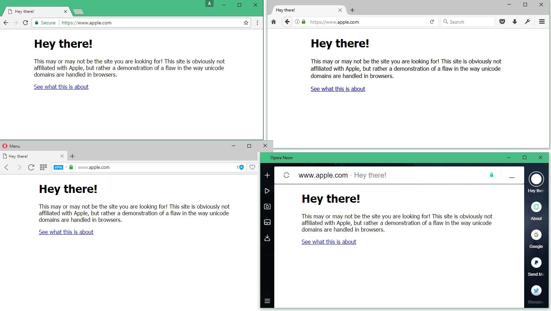551x311 pixels.
Task: Click the Firefox Search box
Action: click(x=468, y=22)
